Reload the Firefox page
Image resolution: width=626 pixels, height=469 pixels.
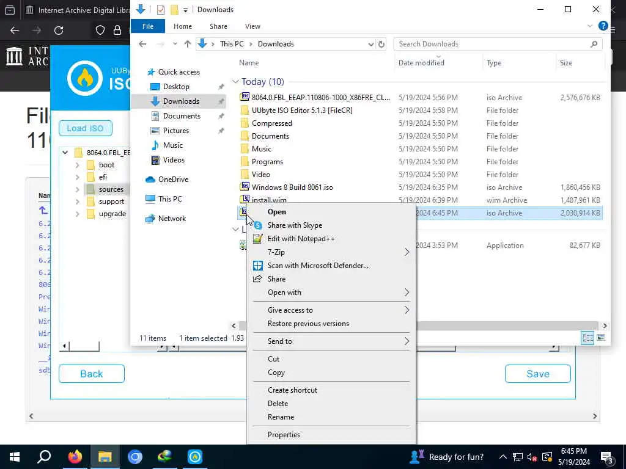pyautogui.click(x=59, y=31)
